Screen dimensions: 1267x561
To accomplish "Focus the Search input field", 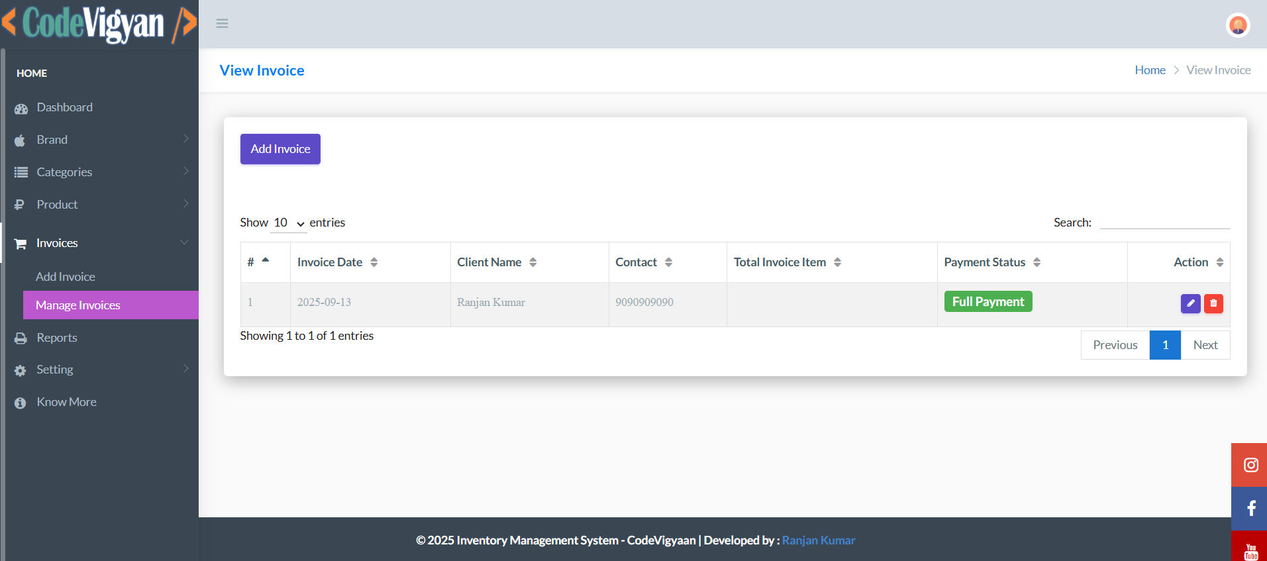I will tap(1164, 222).
